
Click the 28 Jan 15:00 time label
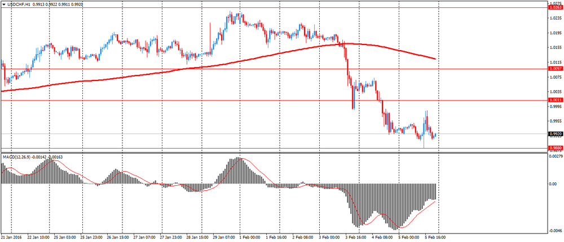pos(197,237)
